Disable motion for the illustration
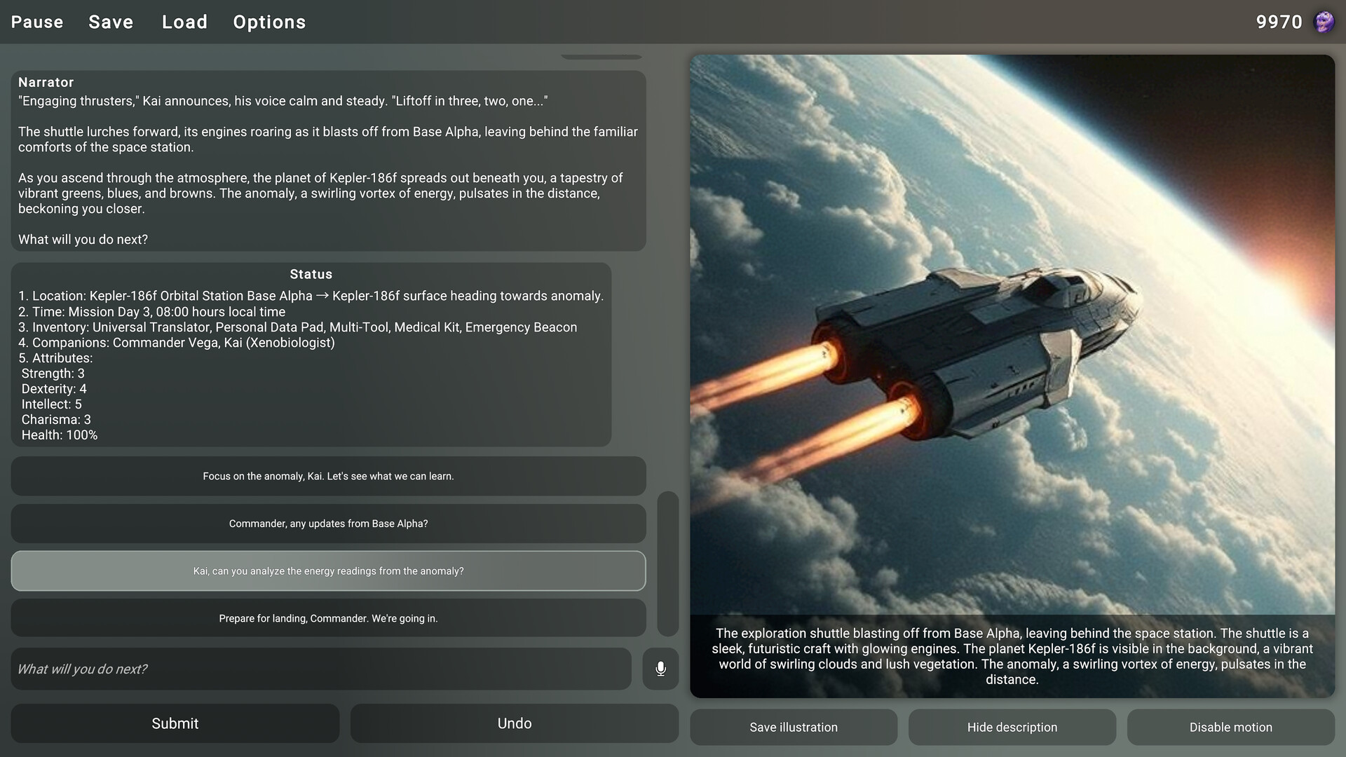 (x=1231, y=727)
